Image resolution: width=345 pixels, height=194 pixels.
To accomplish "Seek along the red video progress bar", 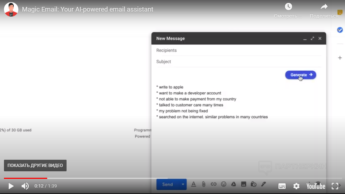I will [173, 178].
